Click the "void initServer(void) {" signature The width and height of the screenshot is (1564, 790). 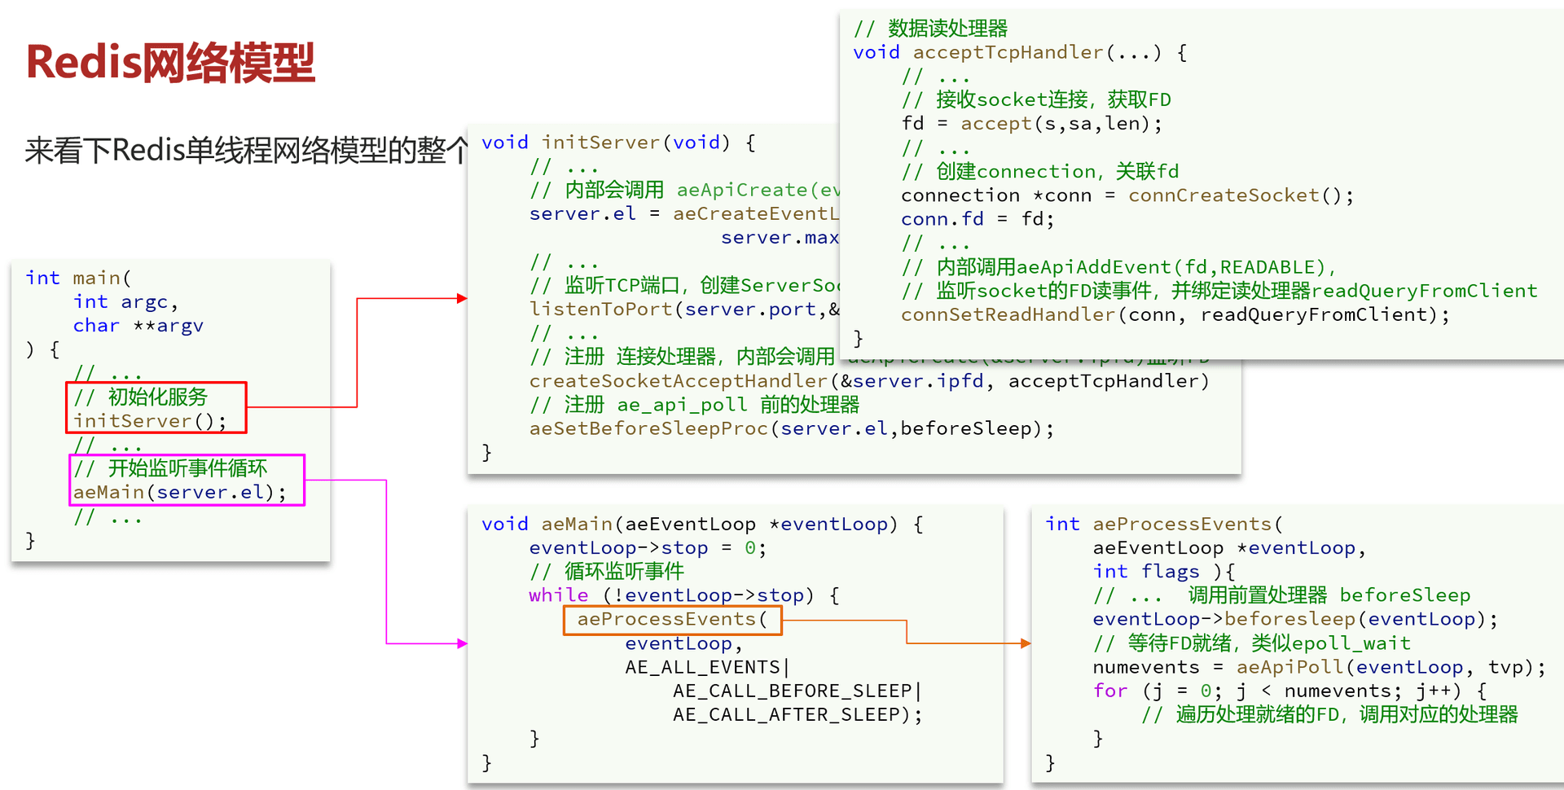(x=618, y=143)
